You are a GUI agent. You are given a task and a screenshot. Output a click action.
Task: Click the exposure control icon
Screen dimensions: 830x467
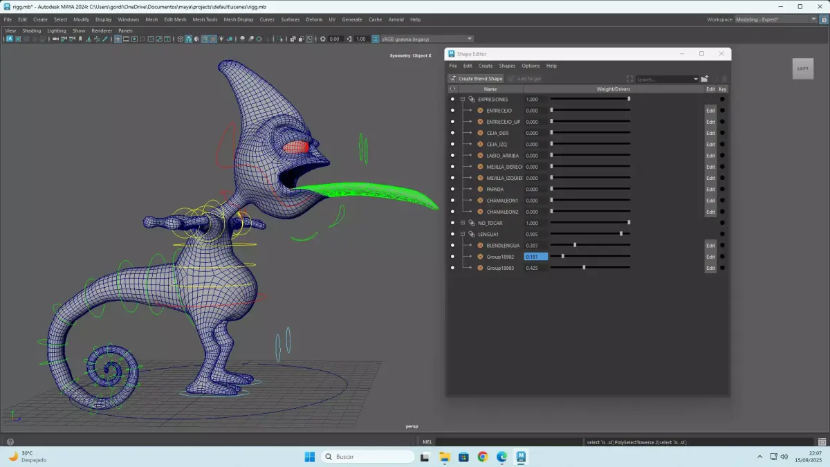coord(323,39)
